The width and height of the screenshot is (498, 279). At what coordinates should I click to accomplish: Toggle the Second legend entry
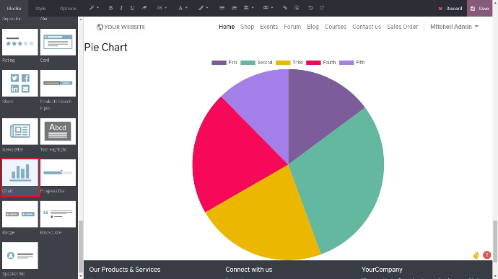click(x=256, y=63)
